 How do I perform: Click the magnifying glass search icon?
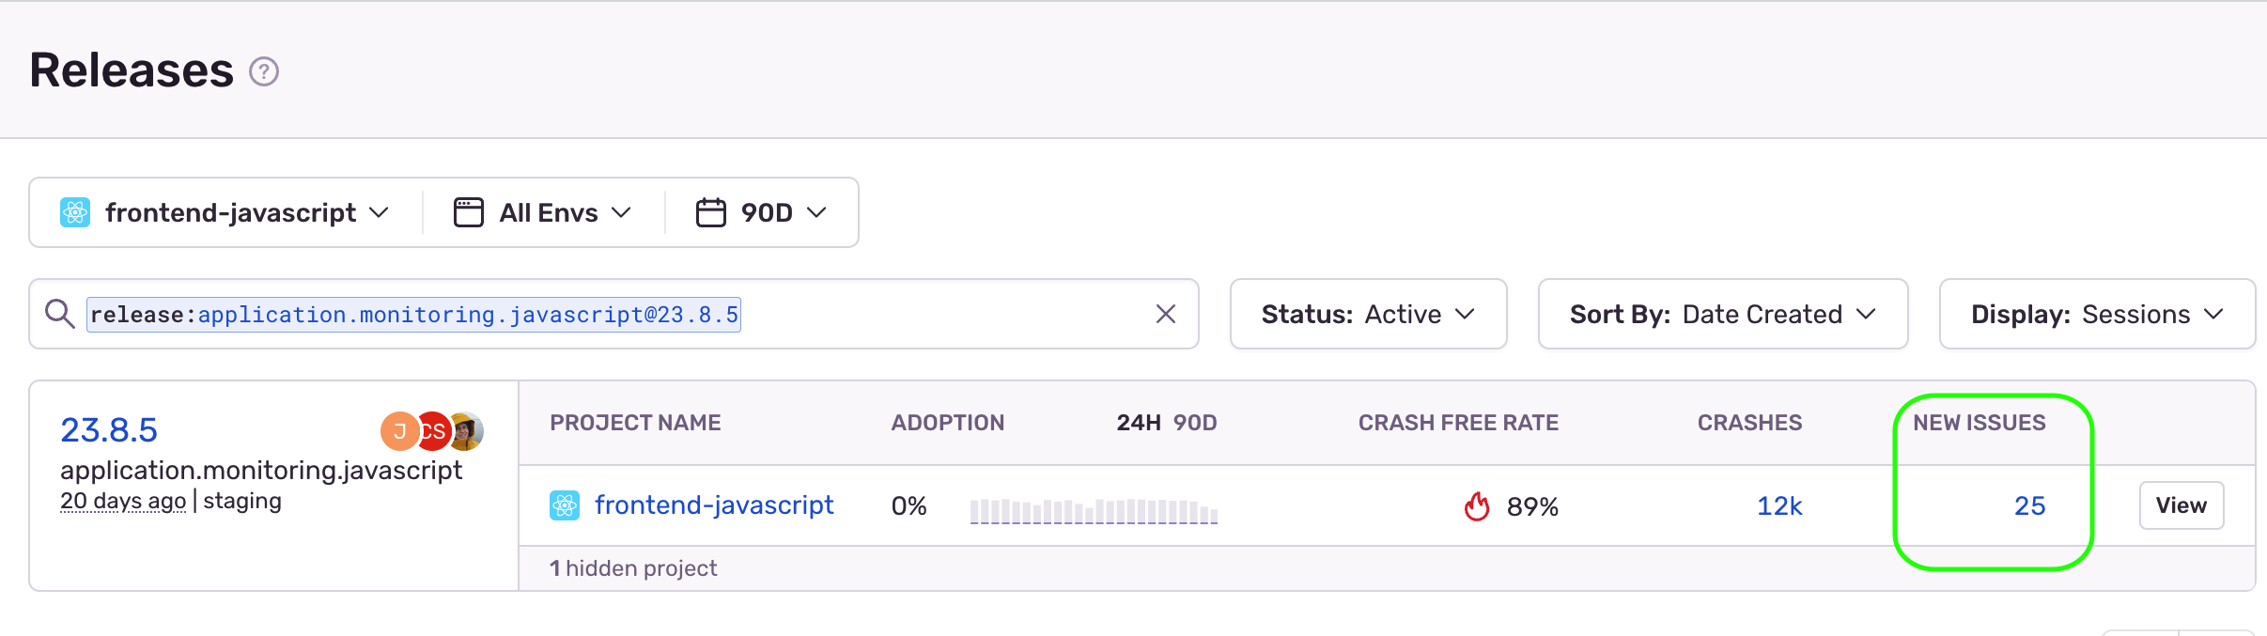[x=60, y=314]
